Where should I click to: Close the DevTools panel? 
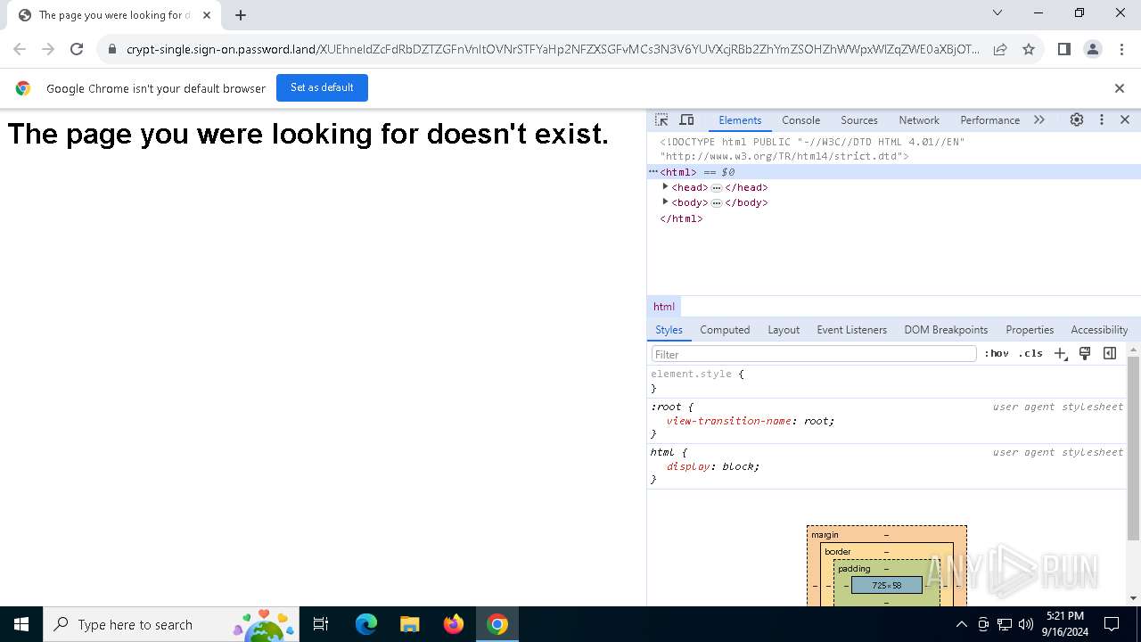1125,119
